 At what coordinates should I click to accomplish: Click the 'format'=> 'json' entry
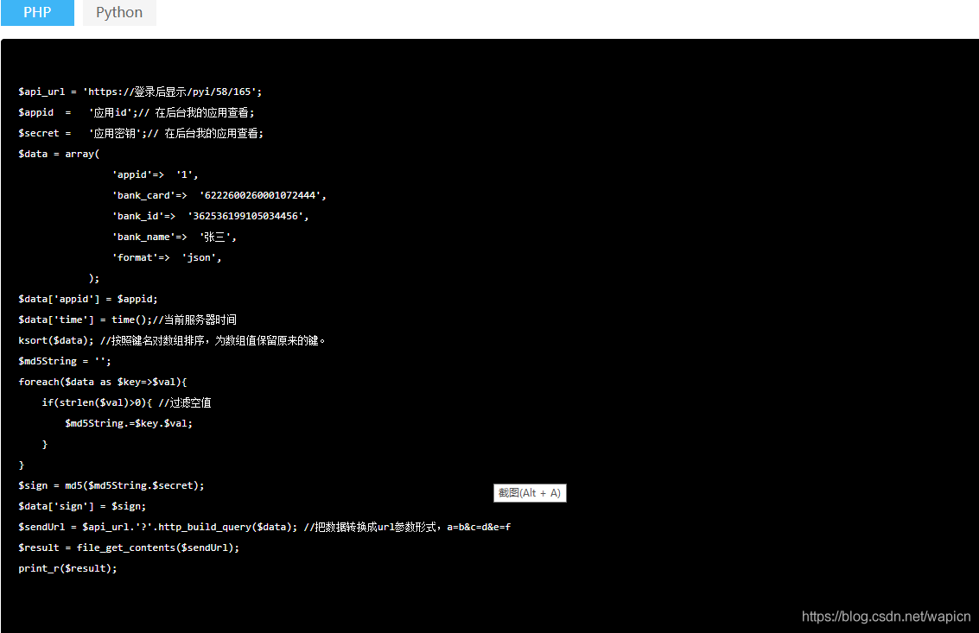tap(167, 257)
